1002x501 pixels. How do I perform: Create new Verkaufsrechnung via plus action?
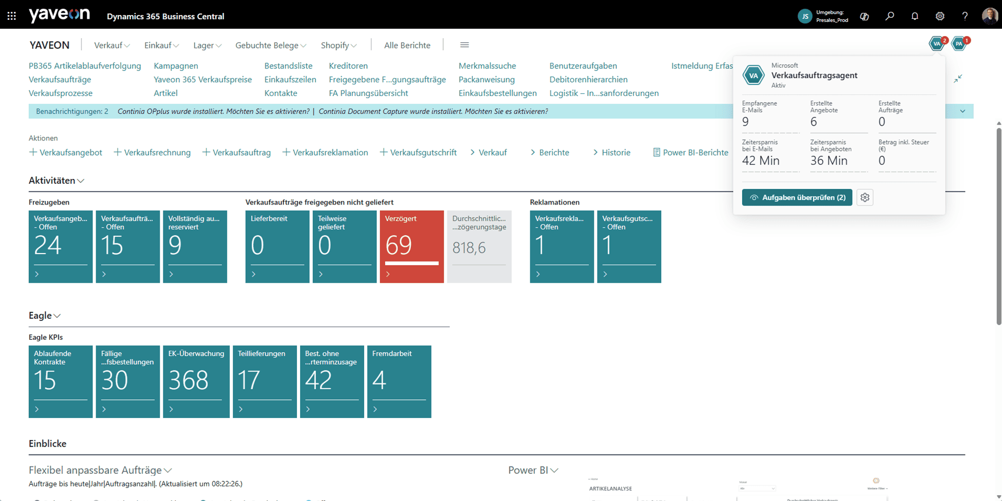pos(152,152)
